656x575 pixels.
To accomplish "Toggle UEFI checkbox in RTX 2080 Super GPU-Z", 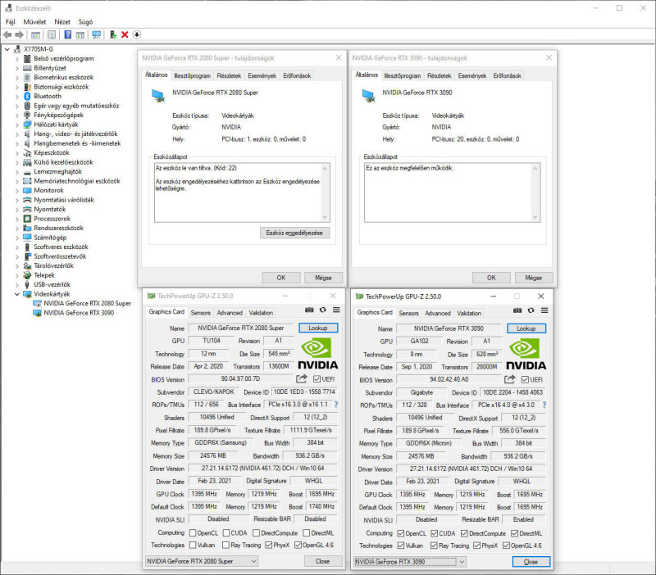I will 317,379.
